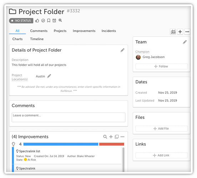The image size is (197, 178).
Task: Open the Timeline tab
Action: point(37,39)
